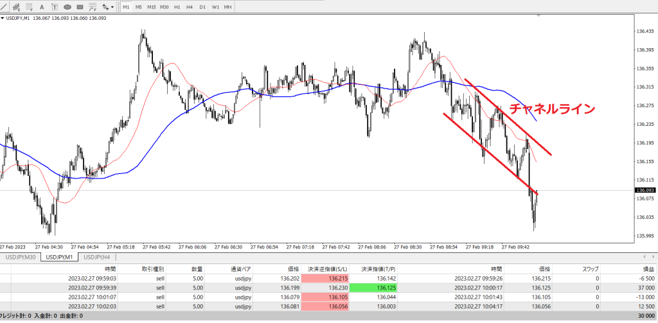The height and width of the screenshot is (323, 658).
Task: Select the ellipse drawing tool
Action: [67, 7]
